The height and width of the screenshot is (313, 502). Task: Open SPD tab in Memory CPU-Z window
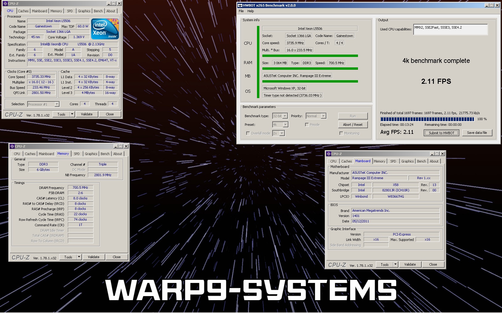click(x=77, y=154)
